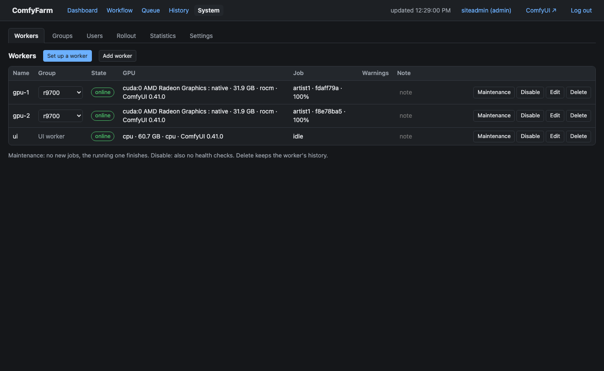Click the Set up a worker button
The height and width of the screenshot is (371, 604).
click(x=67, y=56)
